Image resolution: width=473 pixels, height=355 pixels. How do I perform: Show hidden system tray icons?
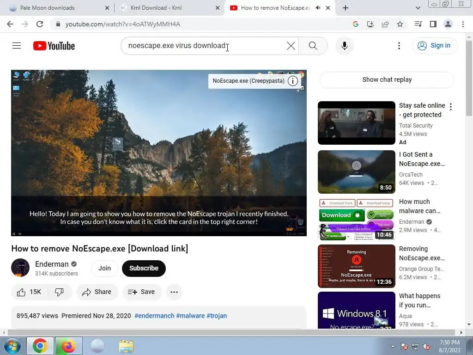tap(393, 346)
